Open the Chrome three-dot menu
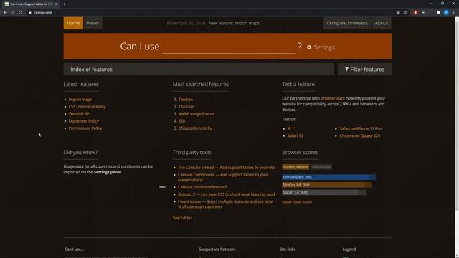This screenshot has width=459, height=258. (454, 13)
